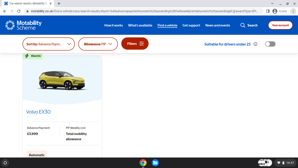Open a new browser tab
298x168 pixels.
click(59, 3)
